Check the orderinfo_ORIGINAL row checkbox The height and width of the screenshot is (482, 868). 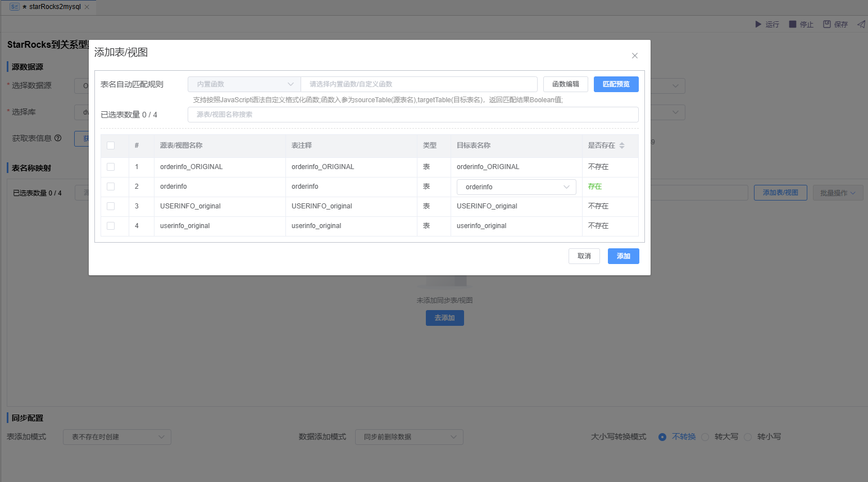click(x=111, y=167)
